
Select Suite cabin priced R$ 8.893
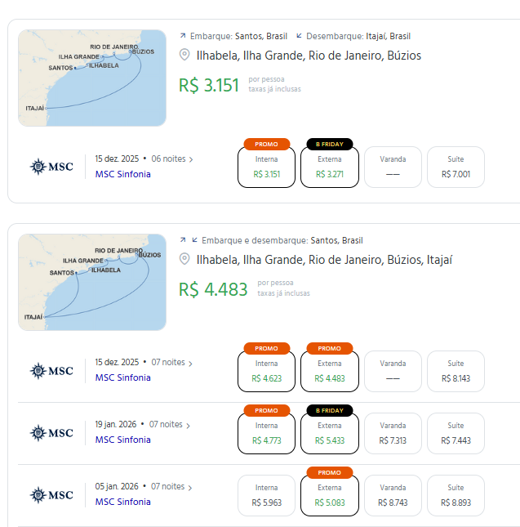point(456,495)
